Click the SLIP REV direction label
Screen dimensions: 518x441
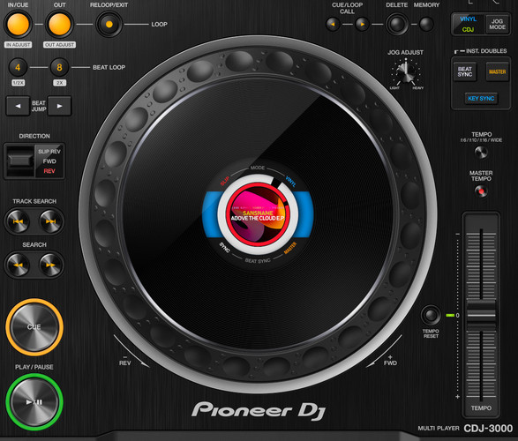coord(49,152)
